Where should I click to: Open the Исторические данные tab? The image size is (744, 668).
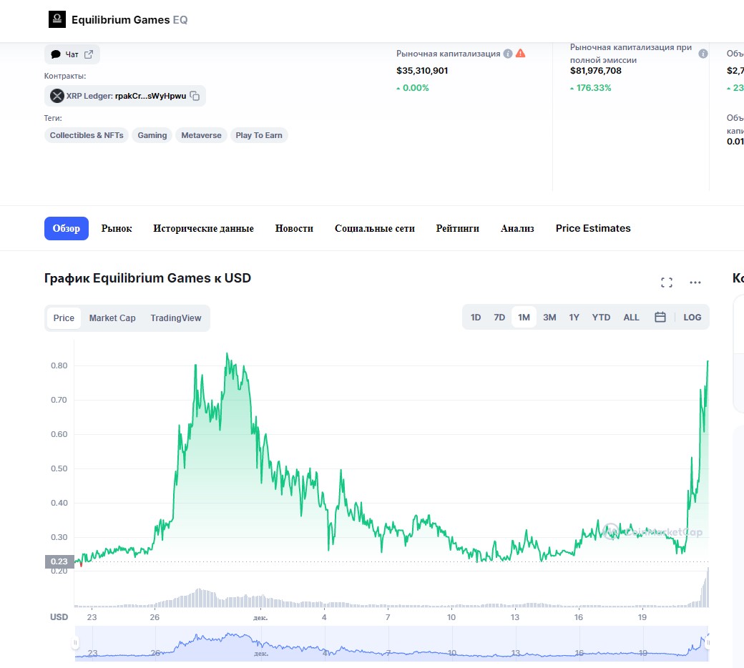click(204, 229)
